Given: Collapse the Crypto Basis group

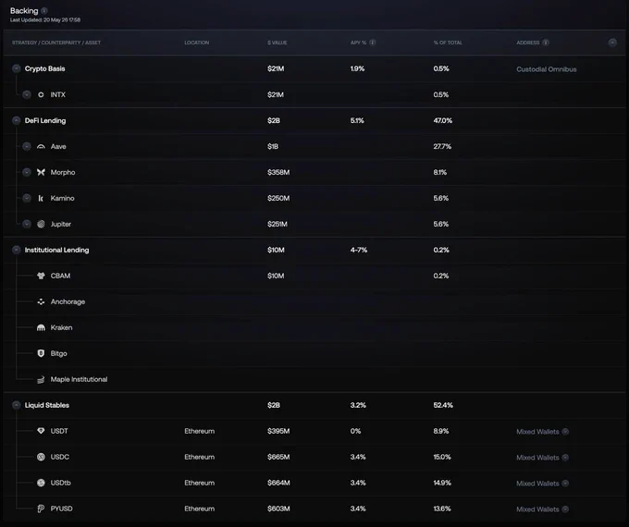Looking at the screenshot, I should click(17, 68).
